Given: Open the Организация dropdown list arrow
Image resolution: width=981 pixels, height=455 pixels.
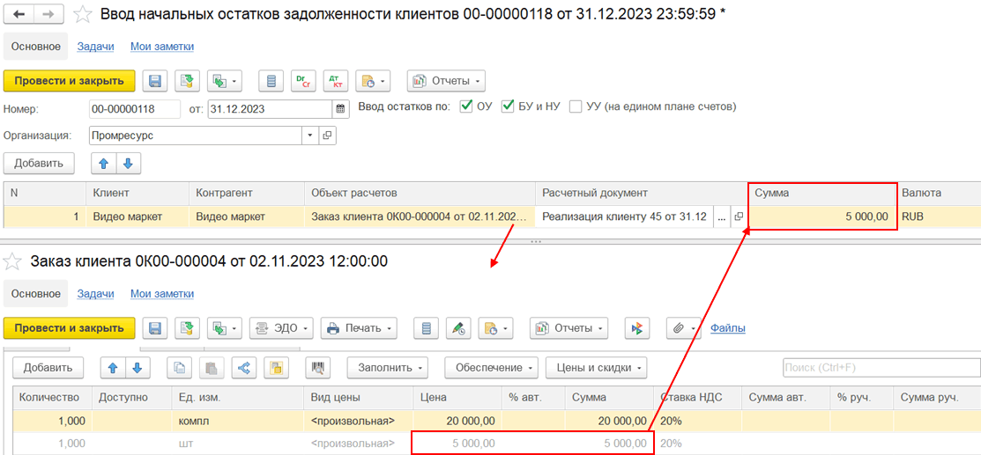Looking at the screenshot, I should (x=309, y=136).
